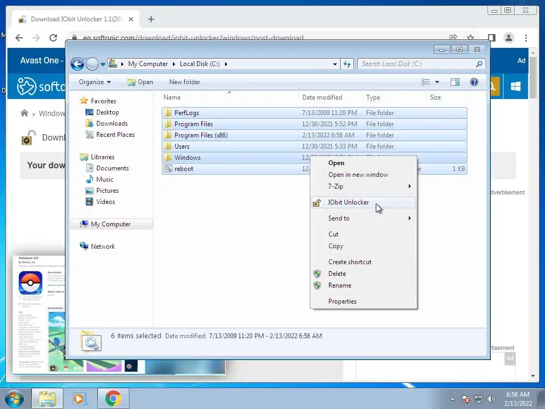
Task: Open a new tab in Chrome
Action: [x=151, y=19]
